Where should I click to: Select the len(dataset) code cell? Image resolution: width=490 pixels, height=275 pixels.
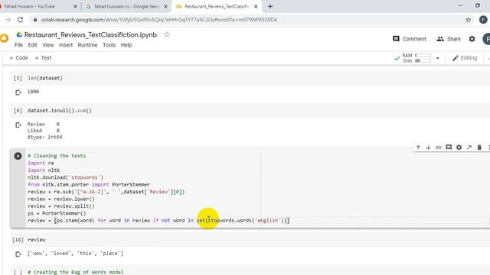pyautogui.click(x=250, y=78)
